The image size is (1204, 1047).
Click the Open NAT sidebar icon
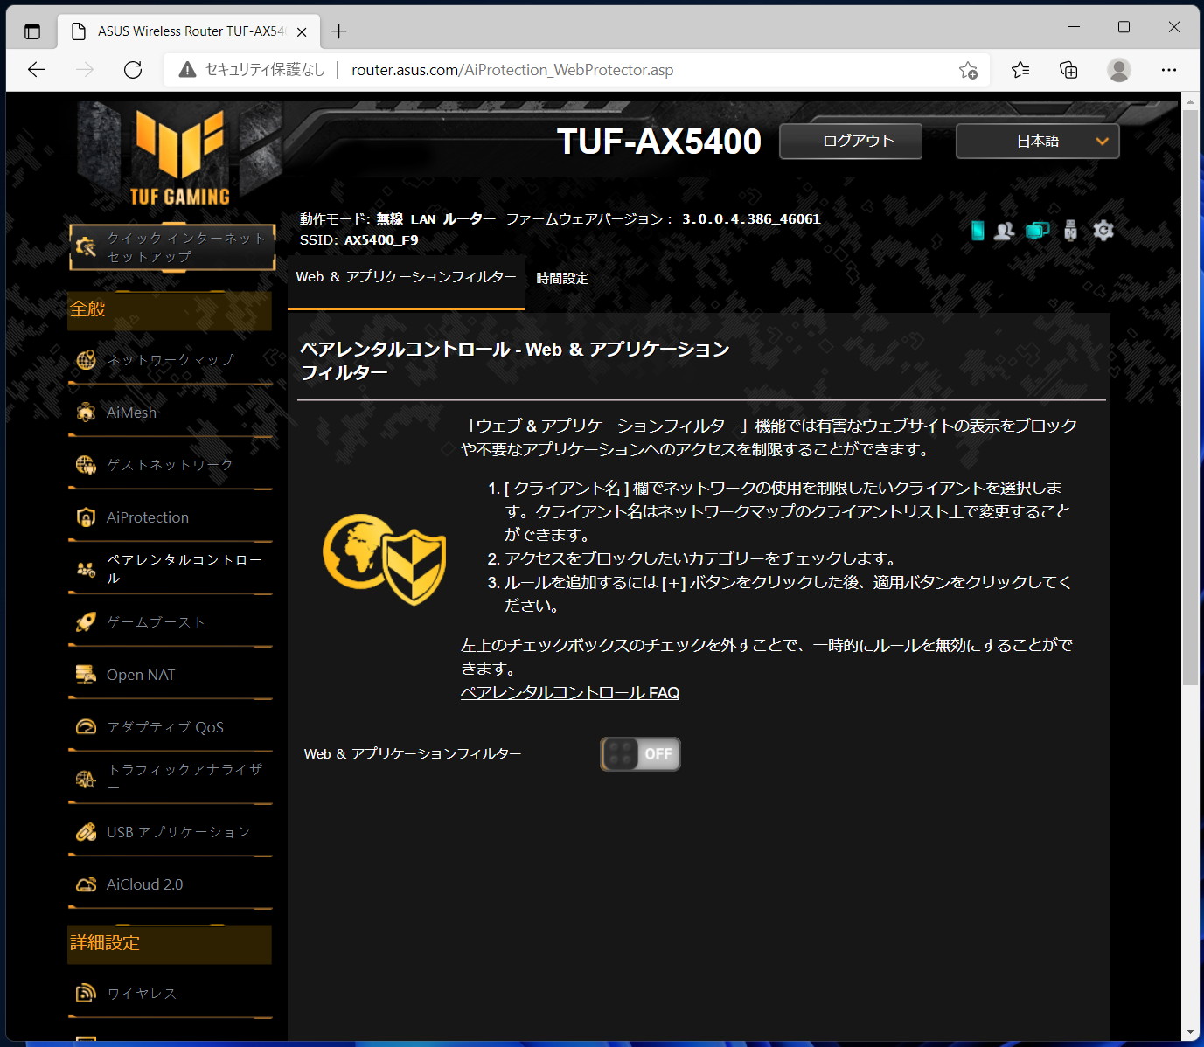coord(86,675)
